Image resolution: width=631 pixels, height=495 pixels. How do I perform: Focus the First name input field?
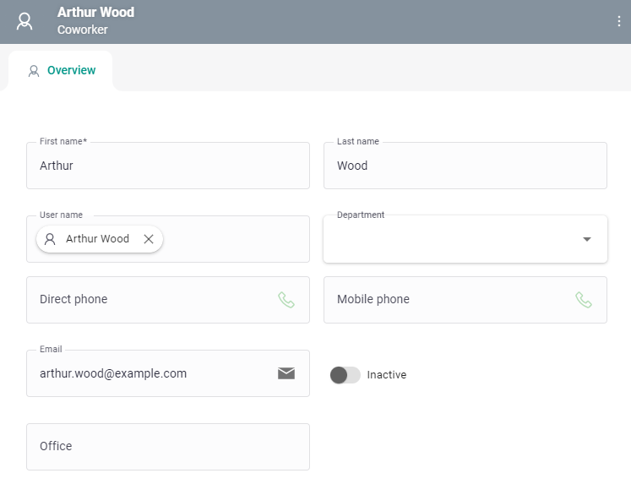tap(167, 166)
